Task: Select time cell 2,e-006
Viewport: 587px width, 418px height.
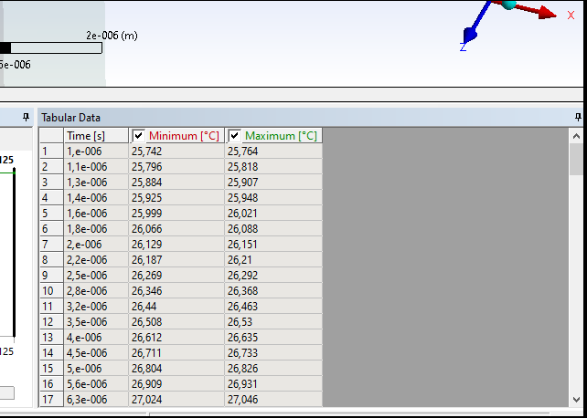Action: (x=96, y=245)
